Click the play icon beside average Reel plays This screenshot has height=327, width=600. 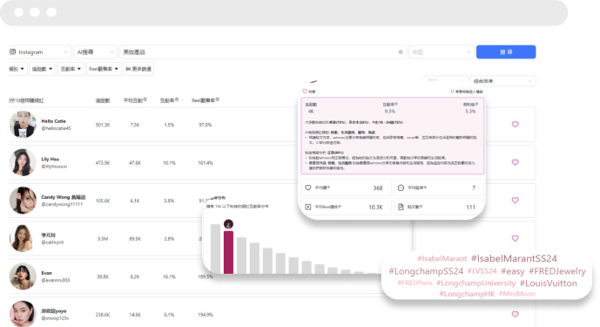(x=308, y=207)
